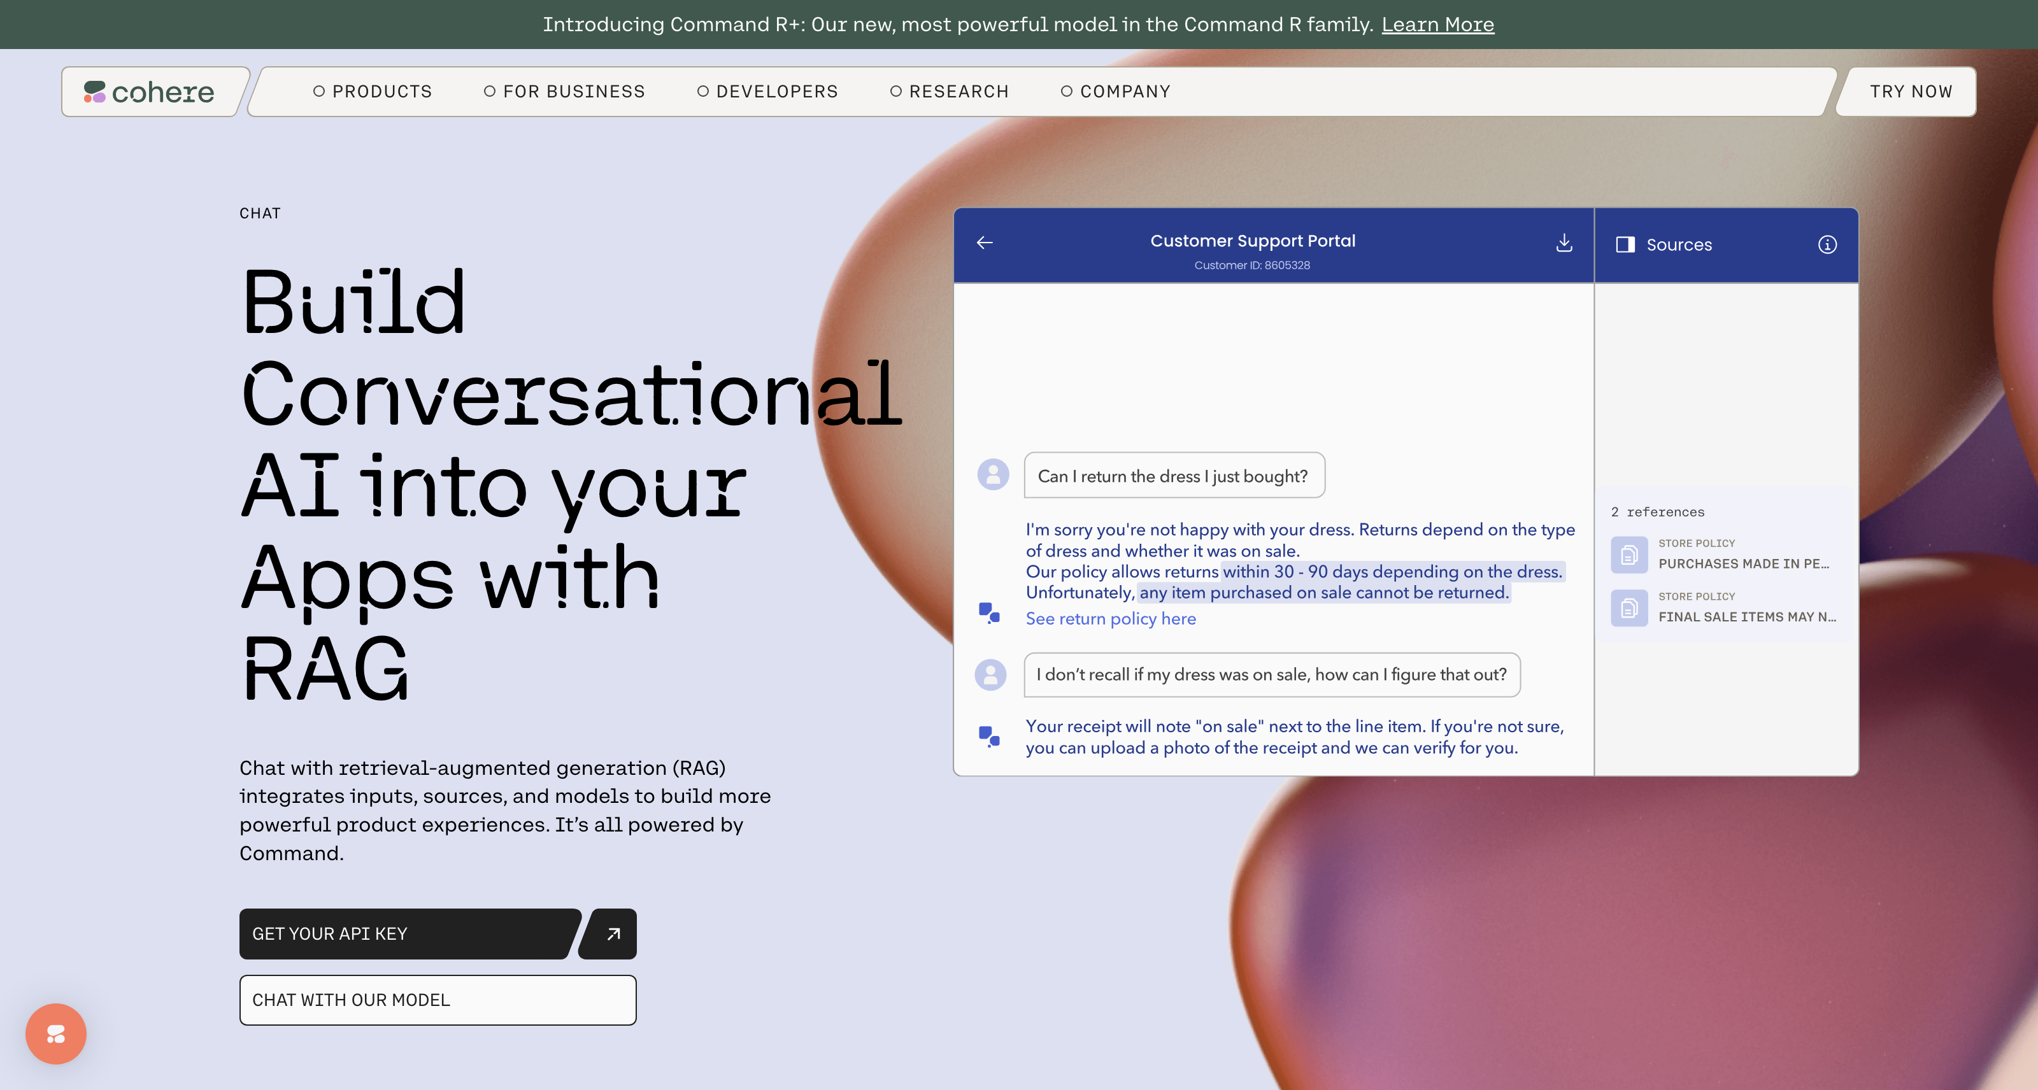Click the 'Final Sale Items May N…' reference title

click(1747, 617)
